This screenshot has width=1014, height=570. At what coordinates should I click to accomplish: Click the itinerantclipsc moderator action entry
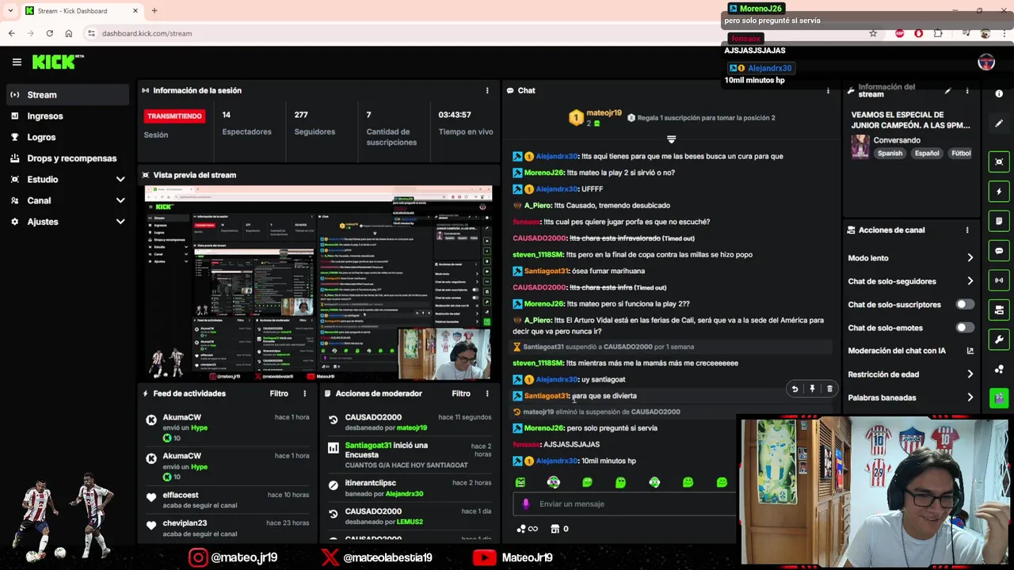click(x=409, y=488)
